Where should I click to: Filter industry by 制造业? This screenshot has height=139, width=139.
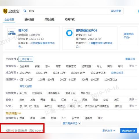click(61, 106)
